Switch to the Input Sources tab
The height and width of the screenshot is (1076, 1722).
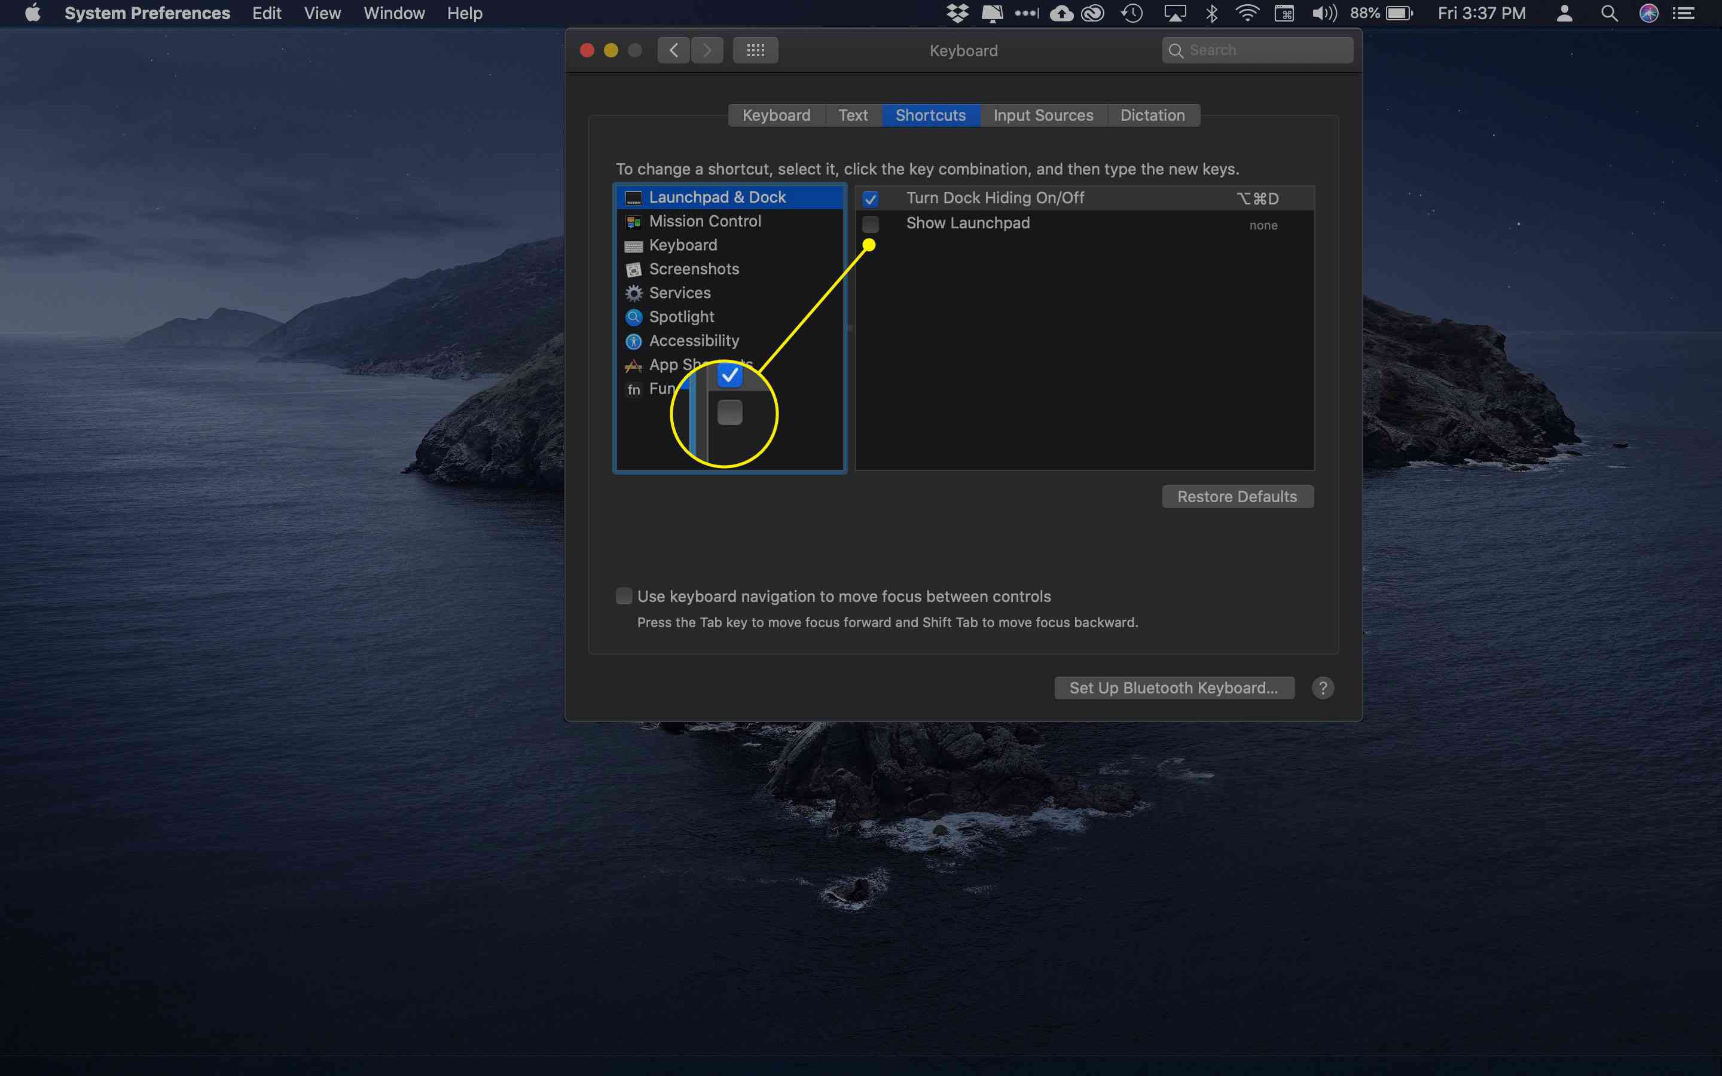(x=1043, y=114)
